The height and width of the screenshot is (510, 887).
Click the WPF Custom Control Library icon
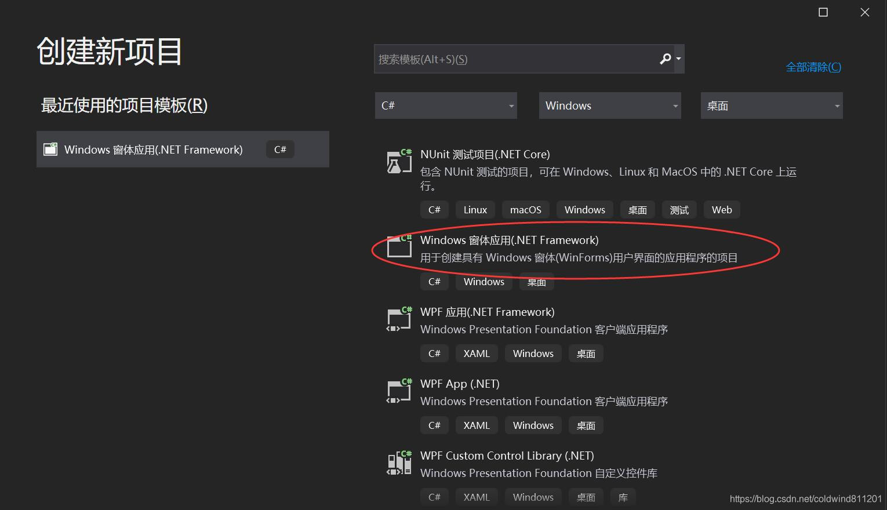click(x=399, y=462)
